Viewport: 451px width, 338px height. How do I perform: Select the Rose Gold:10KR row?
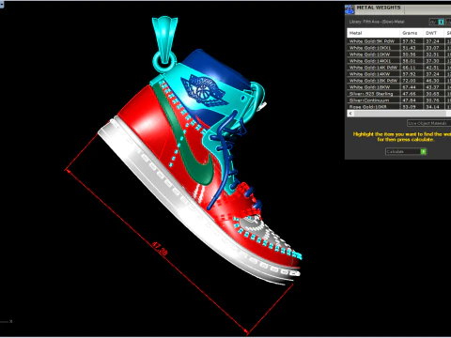(x=399, y=106)
